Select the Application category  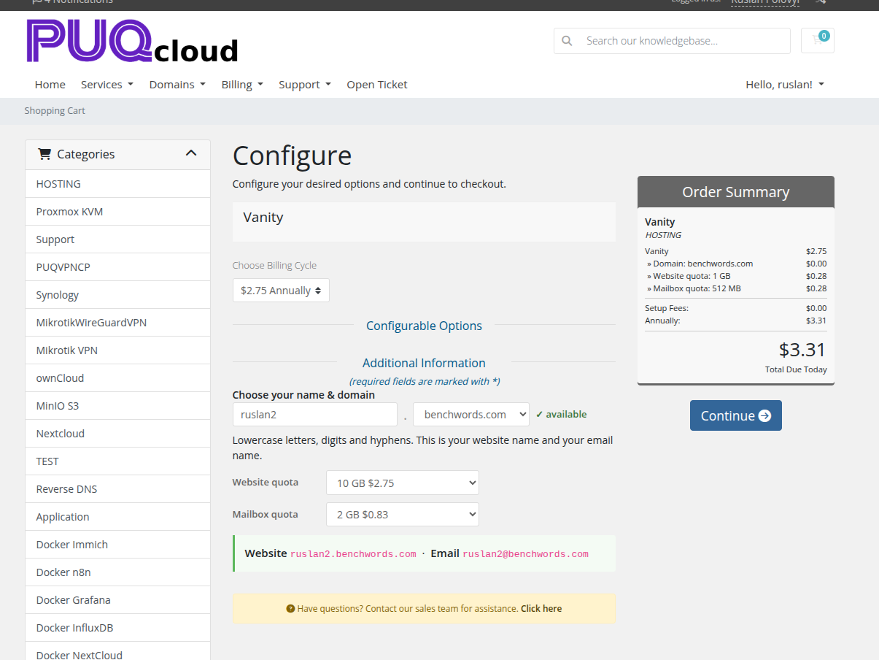point(117,517)
